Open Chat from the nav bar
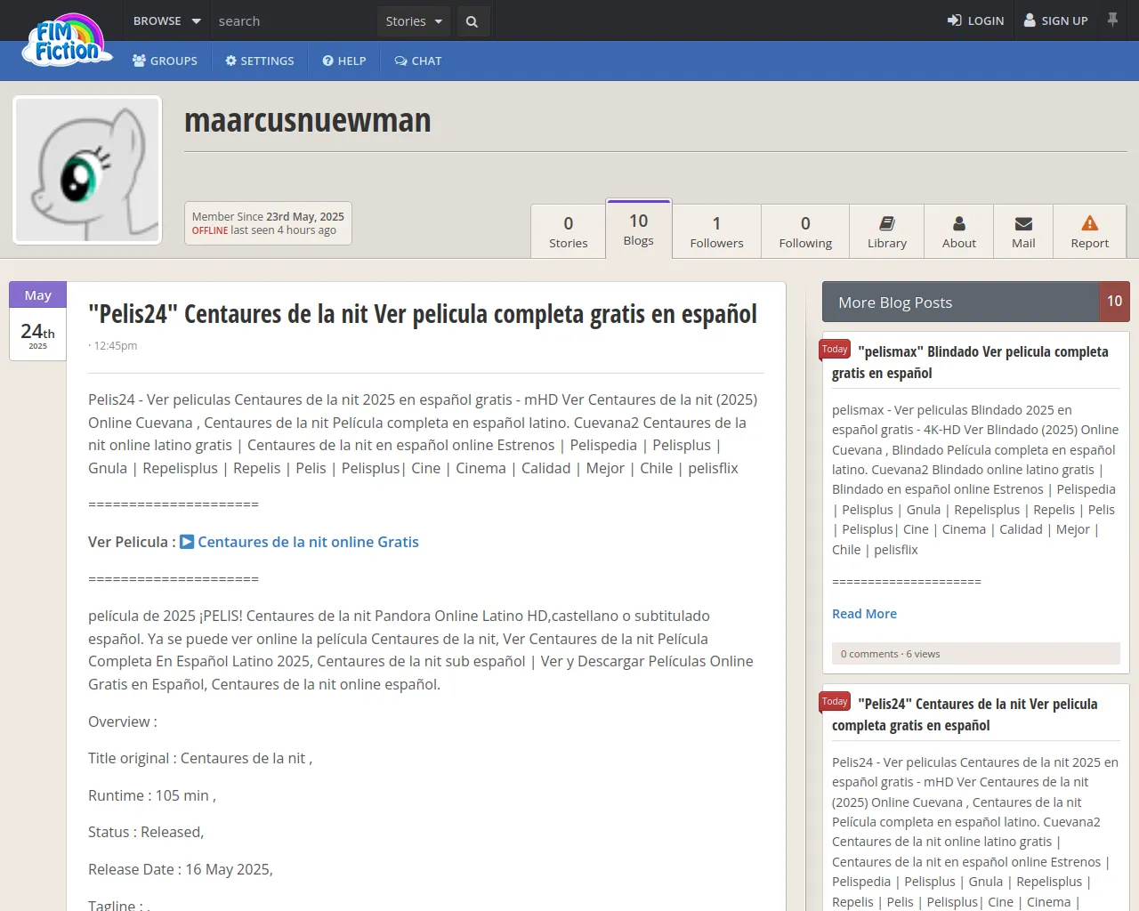The height and width of the screenshot is (911, 1139). pyautogui.click(x=418, y=60)
